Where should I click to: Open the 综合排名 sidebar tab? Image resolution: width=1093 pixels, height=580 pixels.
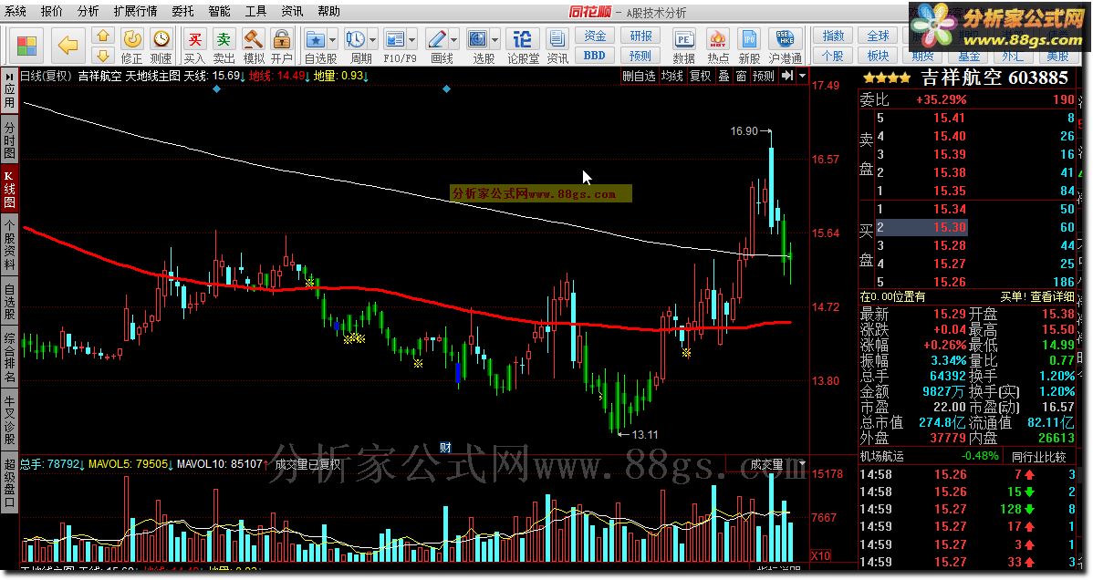[10, 357]
